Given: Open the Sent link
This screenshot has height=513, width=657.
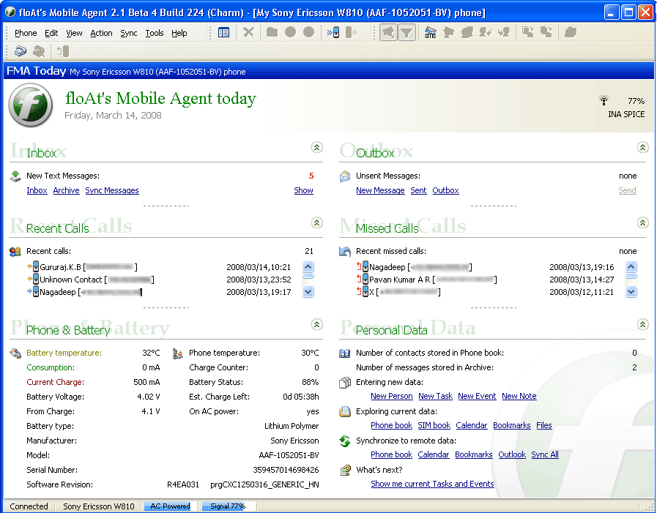Looking at the screenshot, I should coord(418,190).
